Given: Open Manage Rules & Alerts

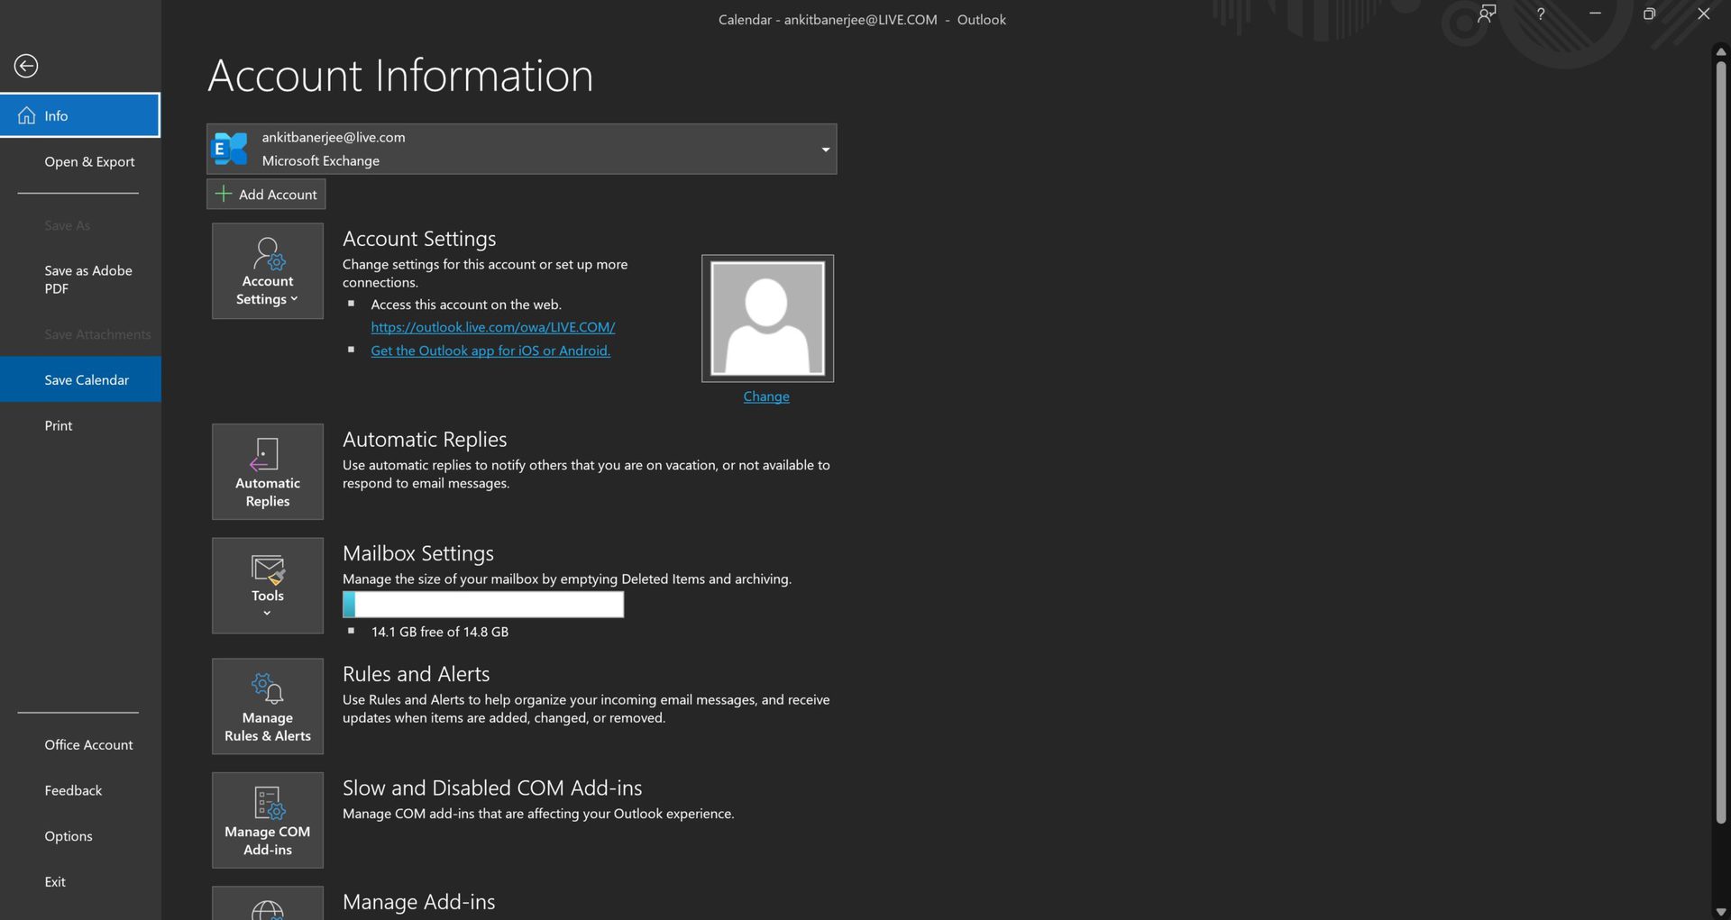Looking at the screenshot, I should [x=267, y=706].
